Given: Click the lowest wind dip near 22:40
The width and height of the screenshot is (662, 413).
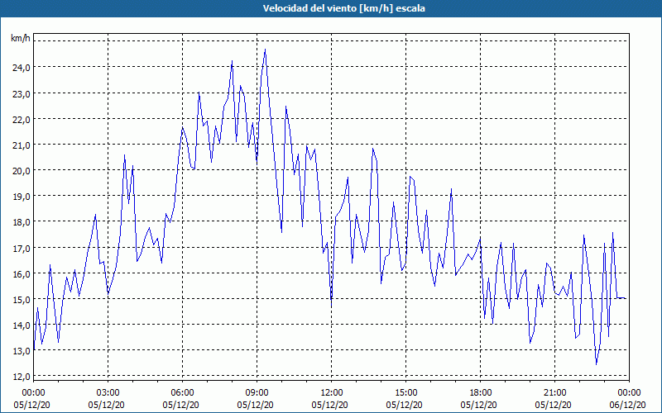Looking at the screenshot, I should (x=596, y=364).
